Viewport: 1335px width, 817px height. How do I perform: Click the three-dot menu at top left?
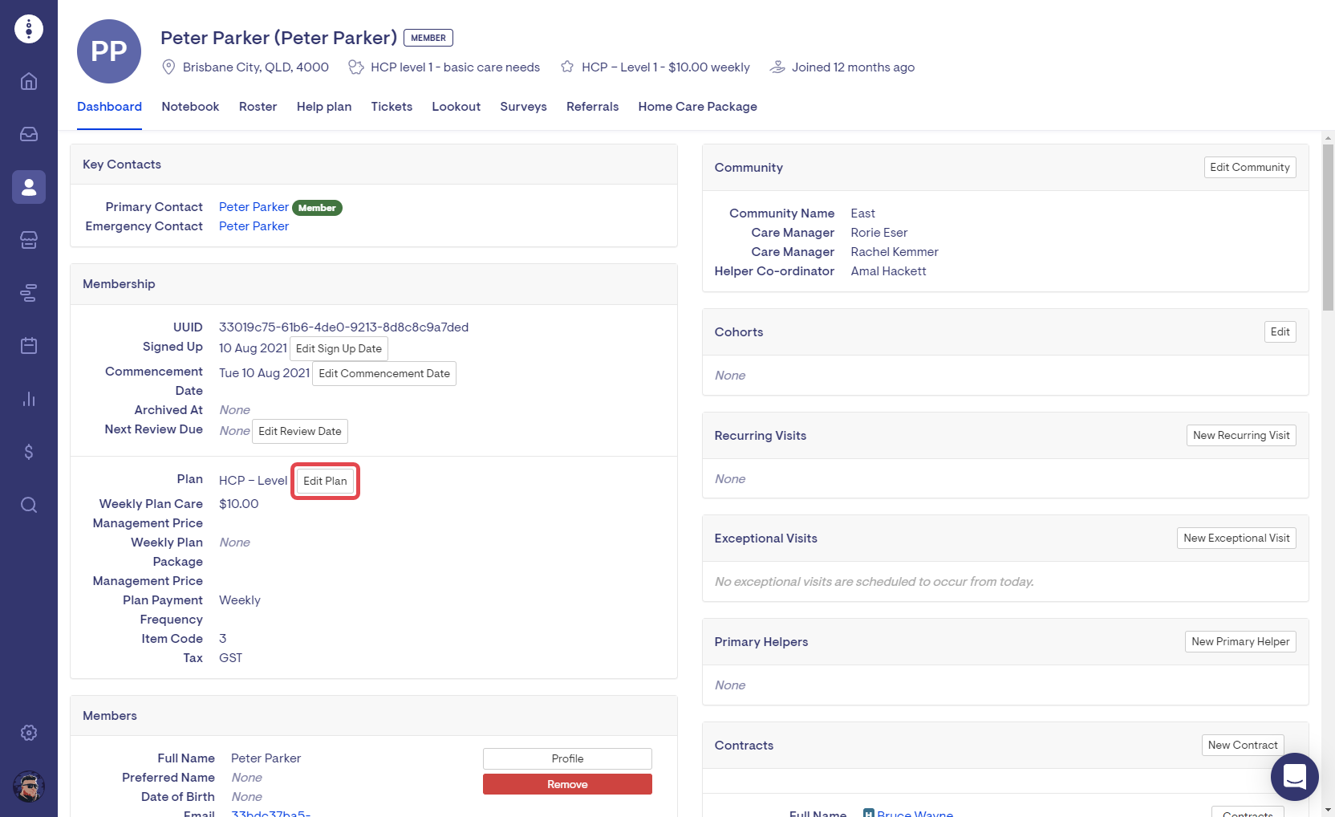point(29,29)
